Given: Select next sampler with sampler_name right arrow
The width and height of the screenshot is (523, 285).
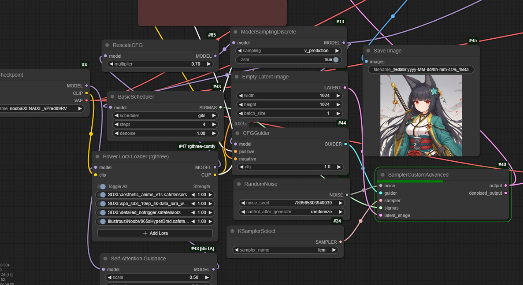Looking at the screenshot, I should point(334,250).
